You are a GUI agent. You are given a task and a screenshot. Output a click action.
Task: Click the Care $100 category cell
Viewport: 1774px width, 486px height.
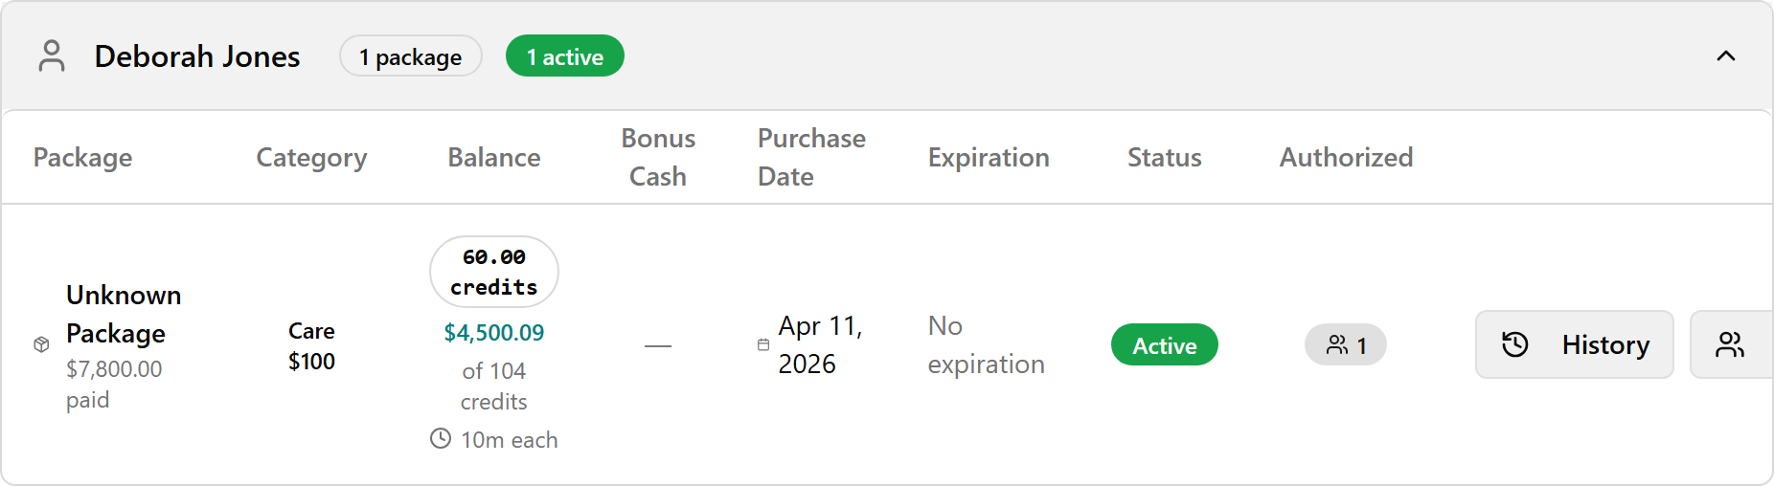(311, 346)
